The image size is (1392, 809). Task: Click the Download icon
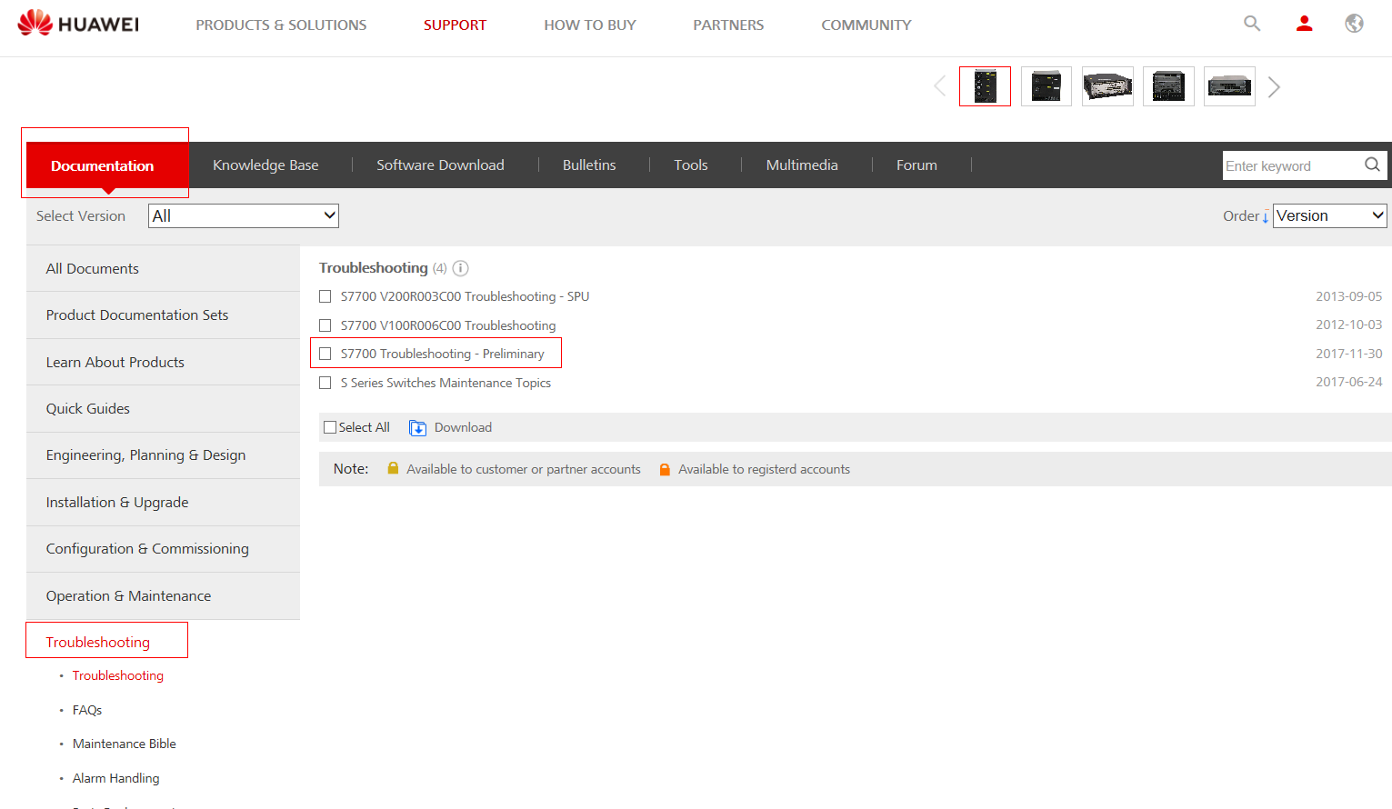coord(417,428)
